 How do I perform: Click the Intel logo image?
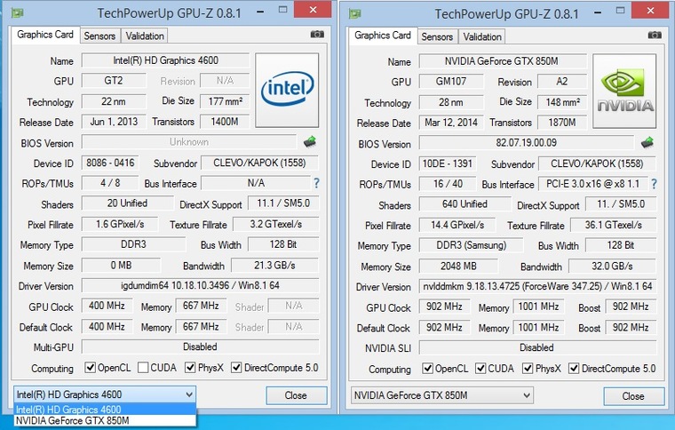tap(287, 90)
